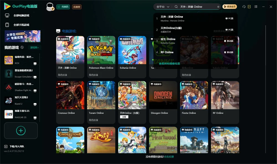Image resolution: width=277 pixels, height=164 pixels.
Task: Open the 优惠券 coupon button
Action: tap(77, 7)
